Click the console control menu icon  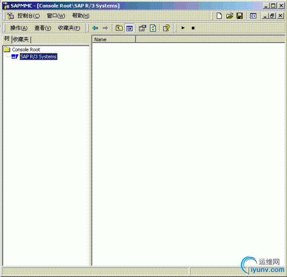pos(10,16)
